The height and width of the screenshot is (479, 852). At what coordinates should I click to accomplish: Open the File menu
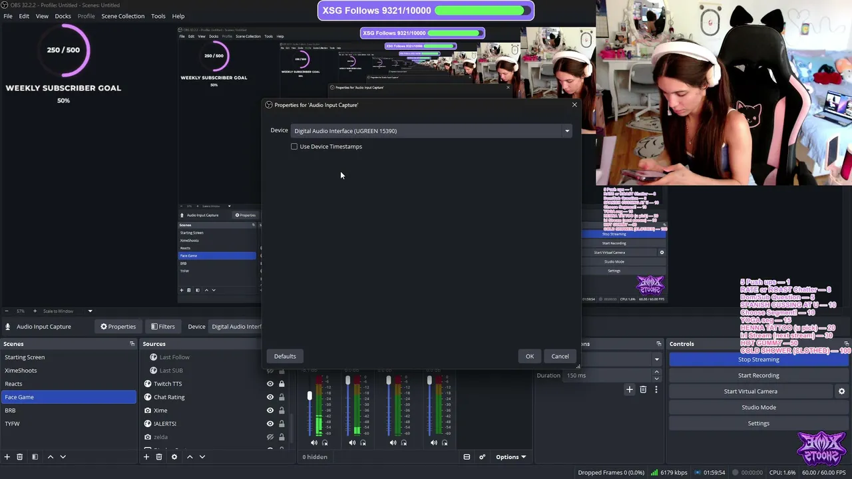(x=8, y=16)
